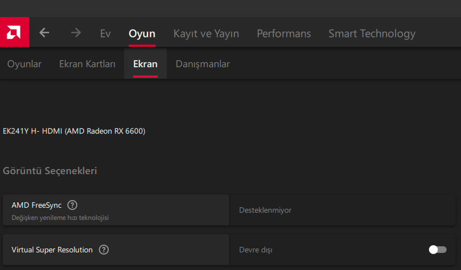Open the Virtual Super Resolution help icon

(104, 250)
